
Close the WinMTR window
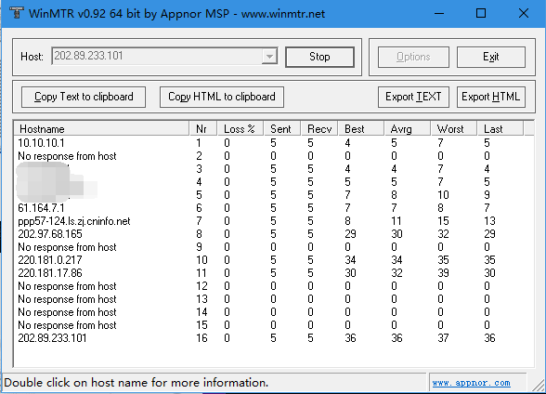click(x=524, y=14)
